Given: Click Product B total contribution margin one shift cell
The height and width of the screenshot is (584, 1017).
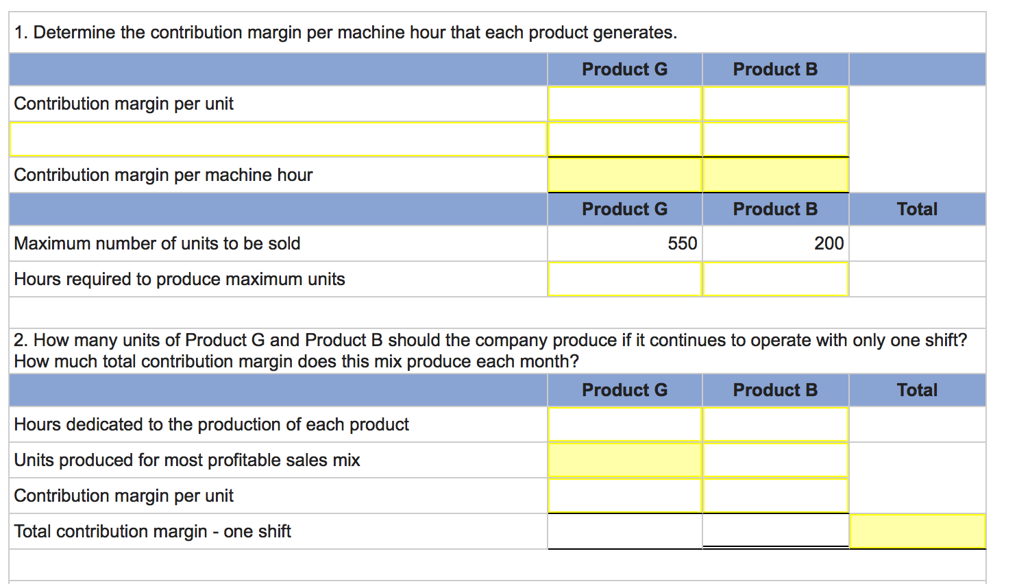Looking at the screenshot, I should (x=775, y=531).
